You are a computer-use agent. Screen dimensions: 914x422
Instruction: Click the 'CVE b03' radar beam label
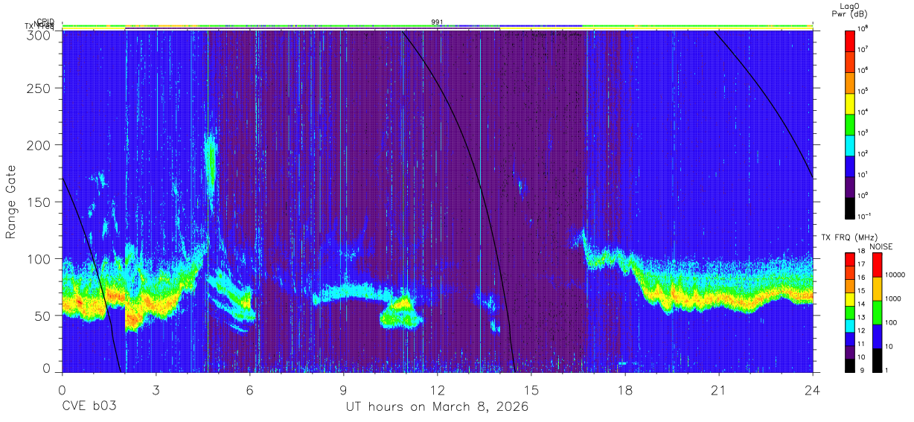coord(89,407)
